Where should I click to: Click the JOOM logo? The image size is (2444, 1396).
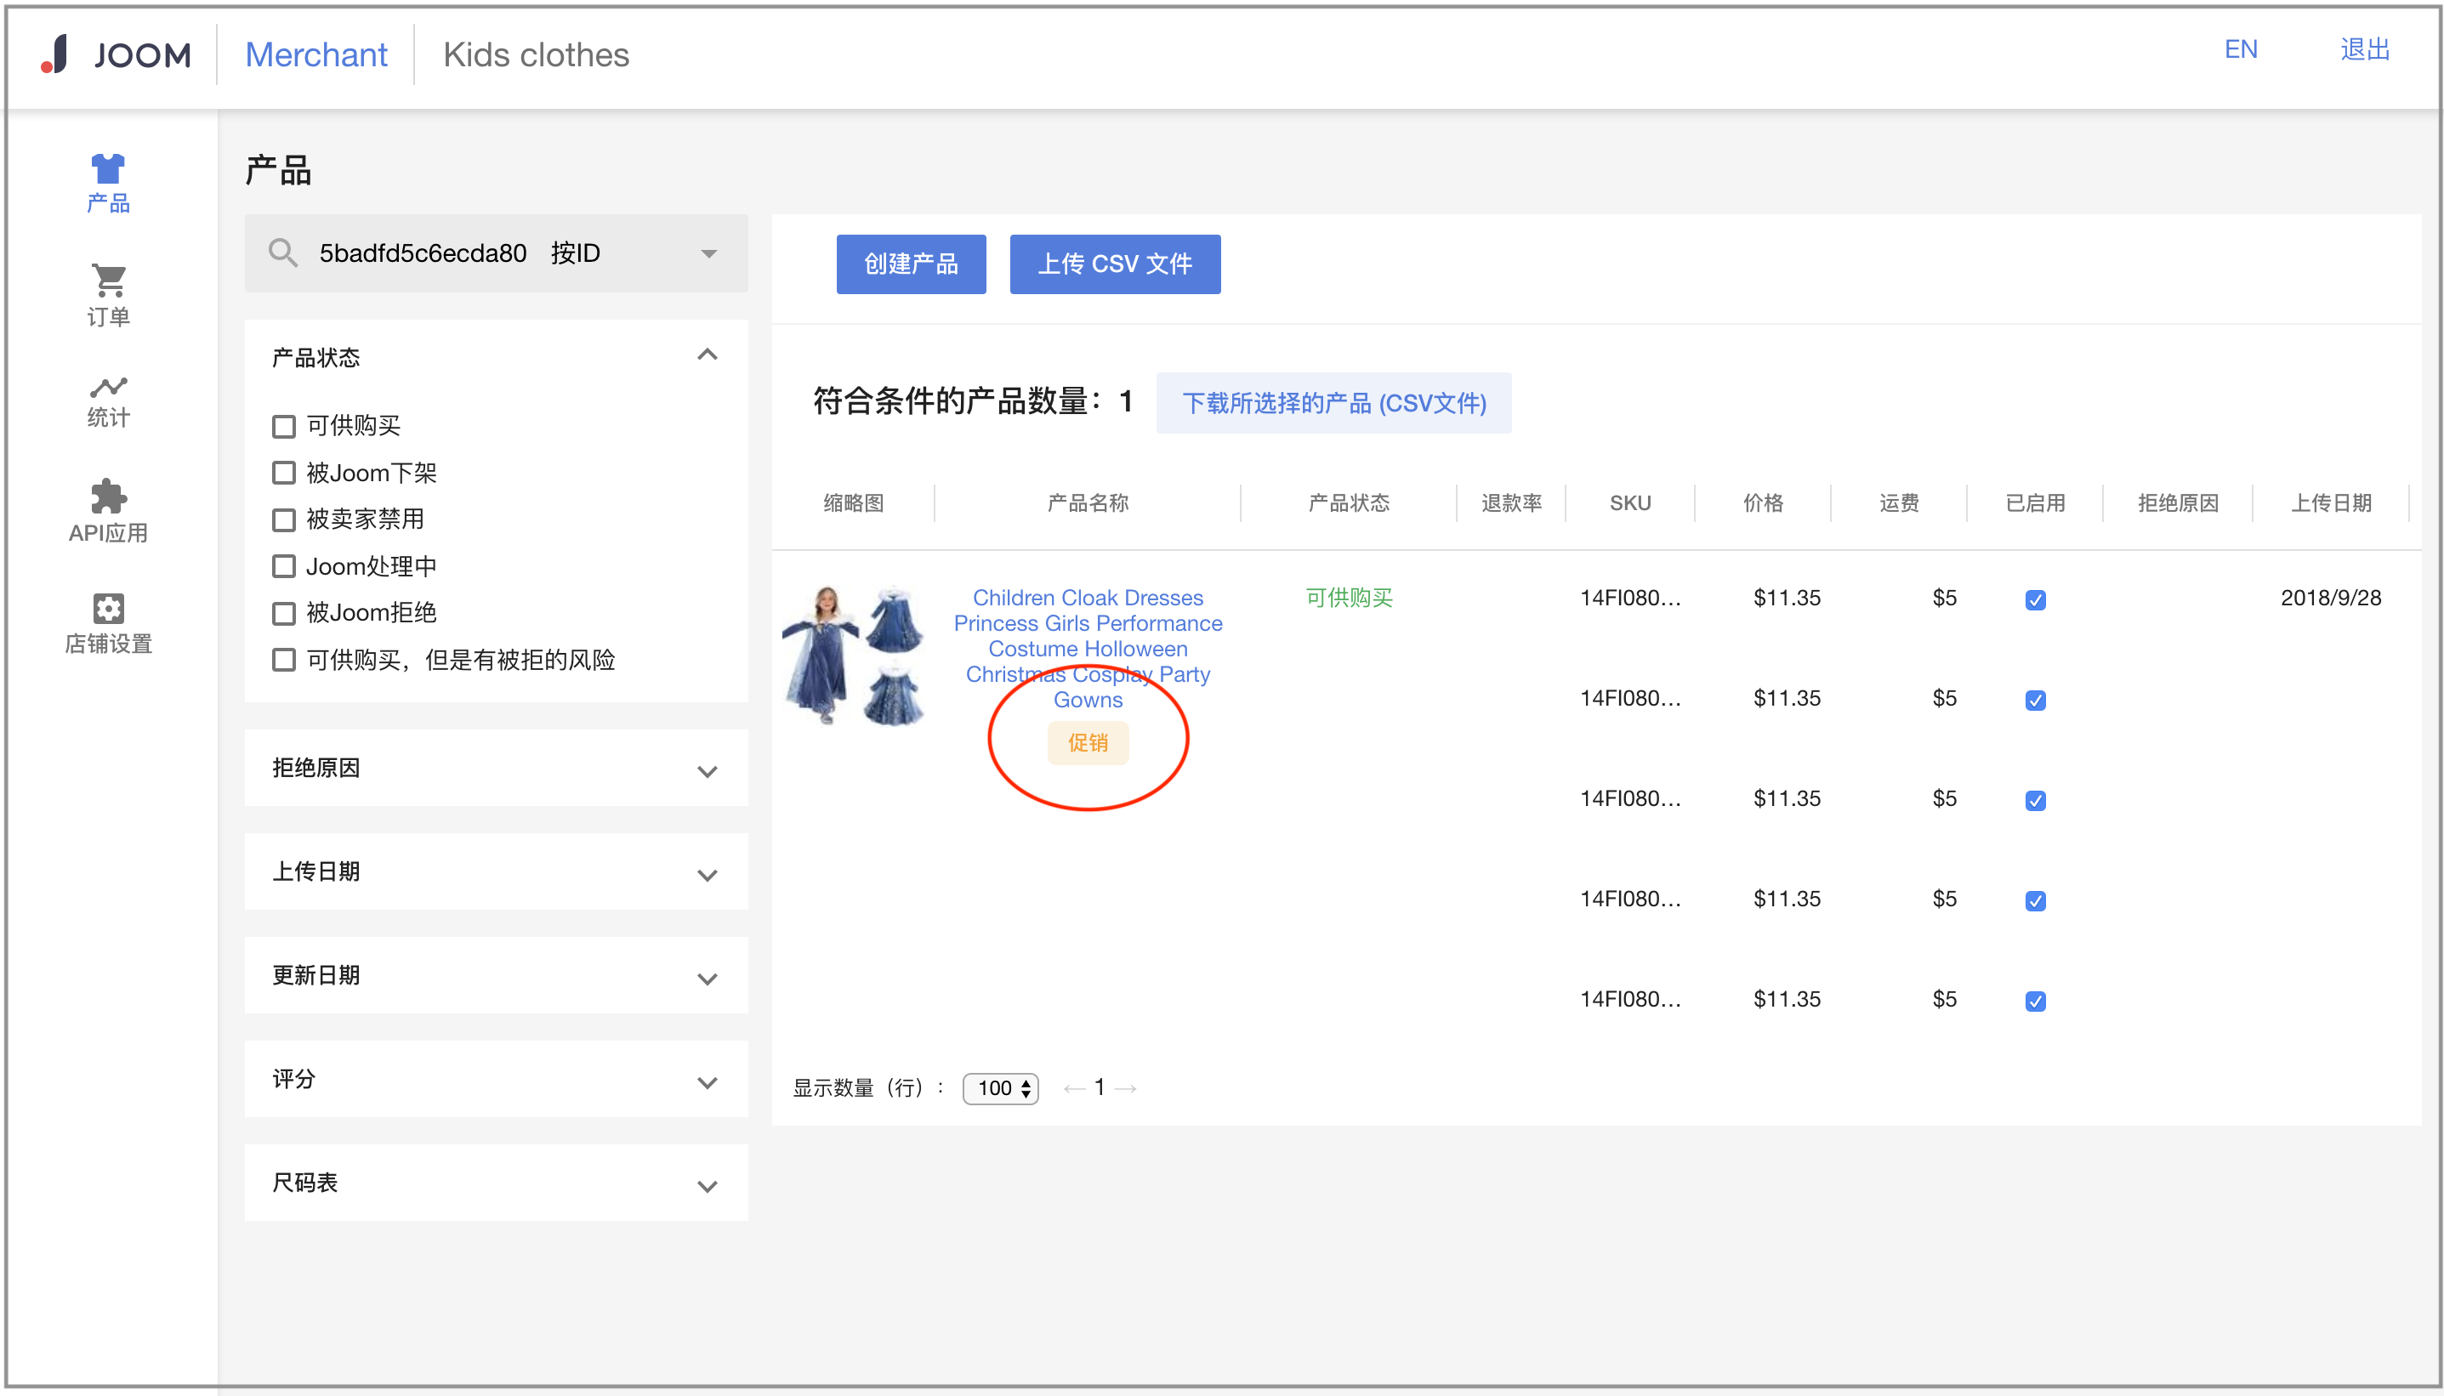[x=114, y=54]
